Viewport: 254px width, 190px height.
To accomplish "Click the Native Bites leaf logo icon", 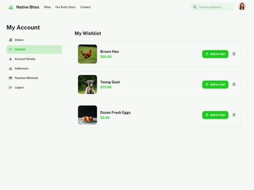I will point(11,7).
